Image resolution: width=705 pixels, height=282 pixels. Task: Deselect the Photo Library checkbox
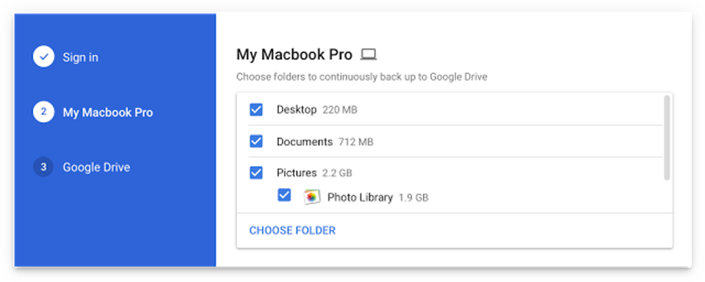coord(284,195)
